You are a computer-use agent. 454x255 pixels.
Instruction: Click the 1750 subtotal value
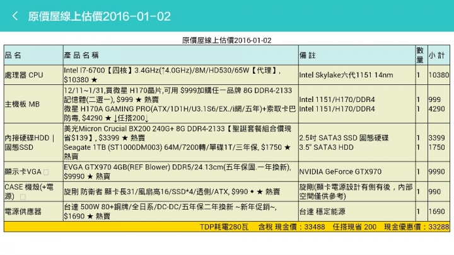[436, 147]
